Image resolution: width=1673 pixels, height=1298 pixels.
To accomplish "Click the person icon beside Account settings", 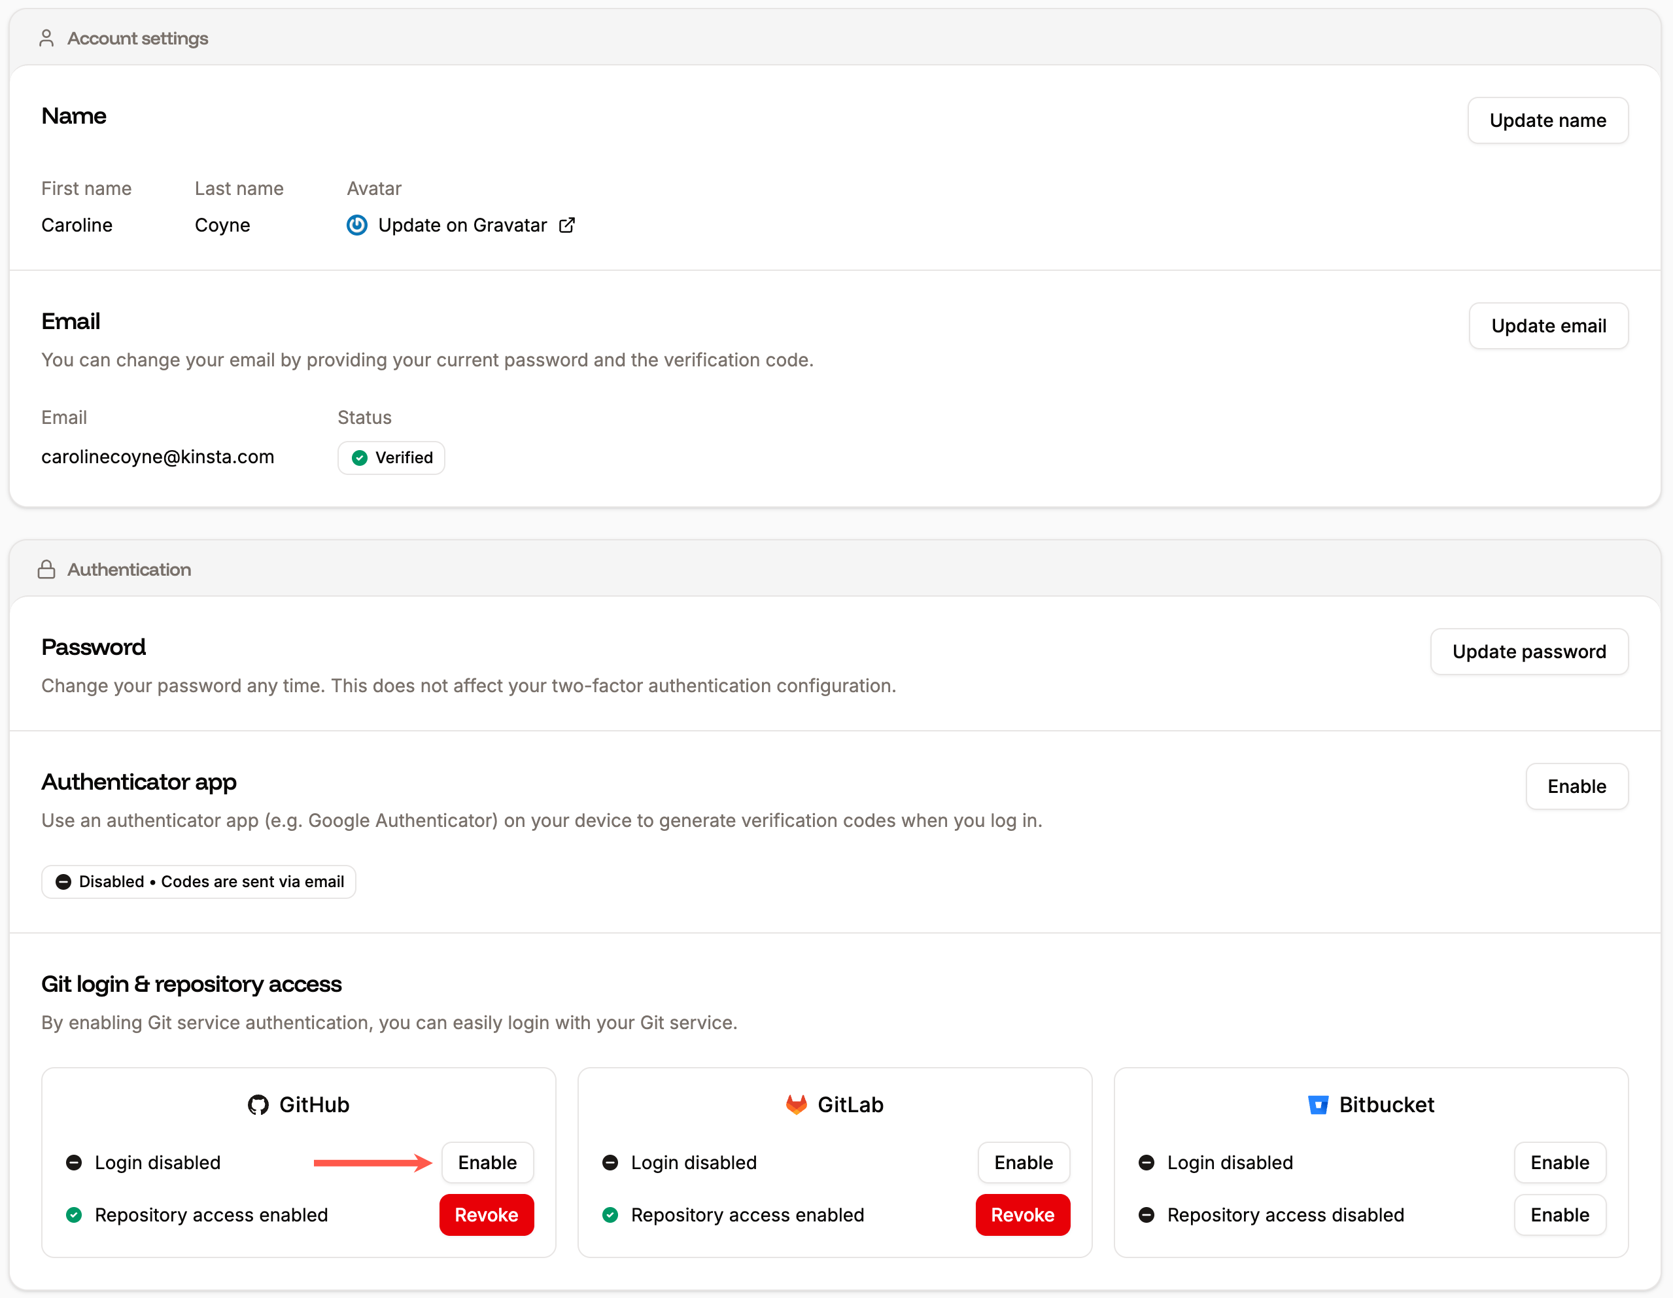I will pyautogui.click(x=46, y=37).
